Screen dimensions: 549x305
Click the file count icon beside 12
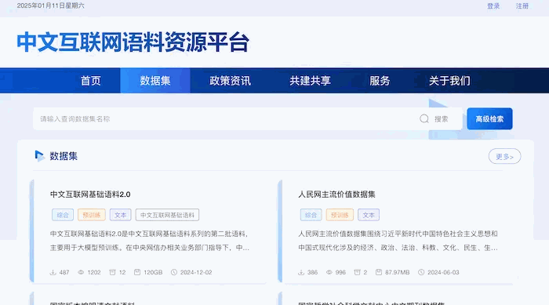(x=112, y=272)
